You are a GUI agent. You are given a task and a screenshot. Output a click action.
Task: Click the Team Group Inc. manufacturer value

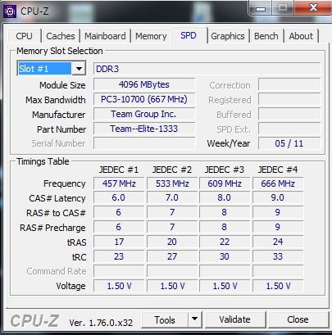(144, 114)
